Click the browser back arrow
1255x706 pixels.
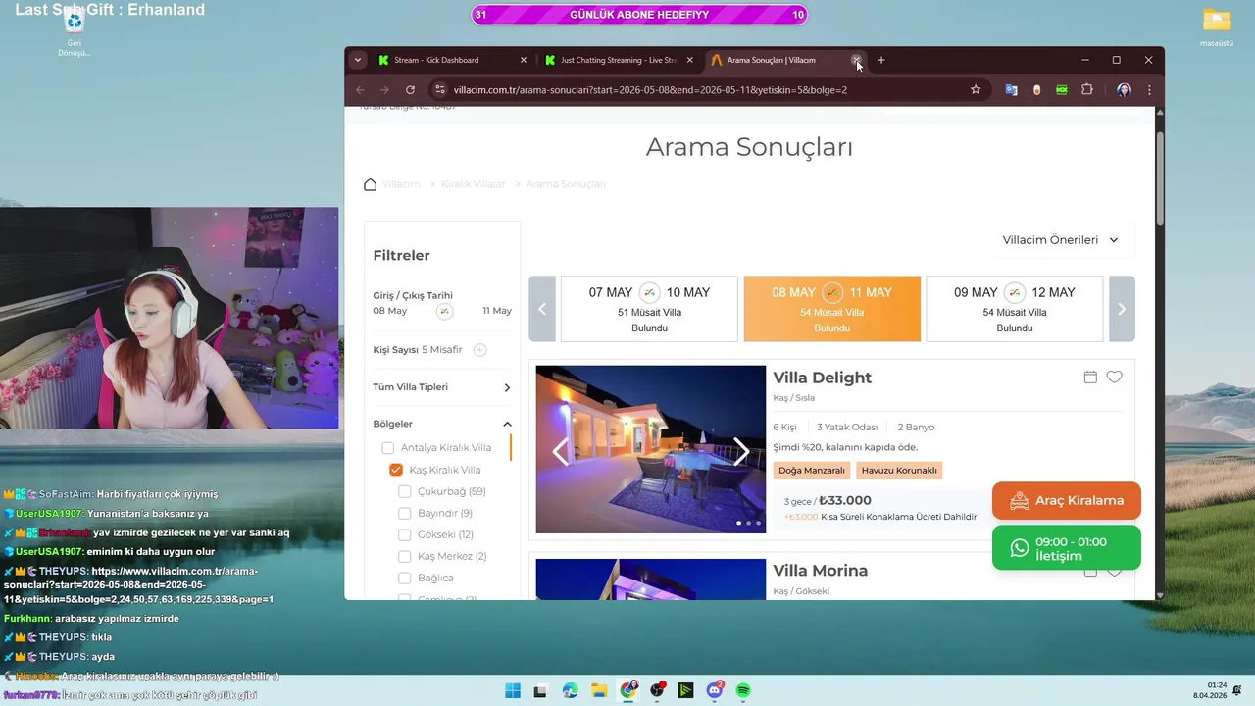(360, 89)
